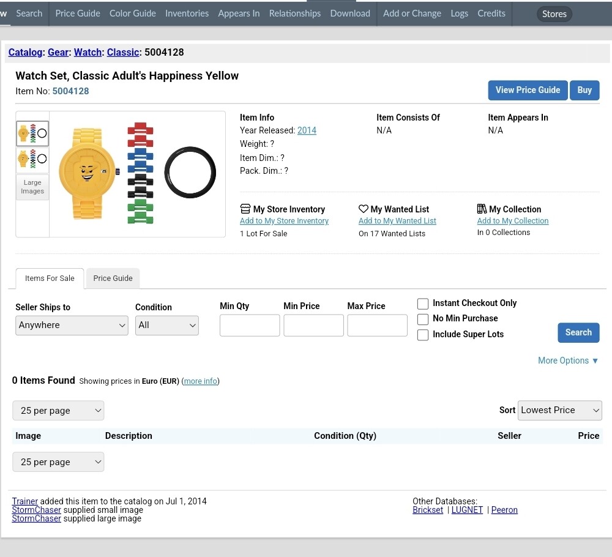Open Download navigation item
The height and width of the screenshot is (557, 612).
tap(350, 13)
